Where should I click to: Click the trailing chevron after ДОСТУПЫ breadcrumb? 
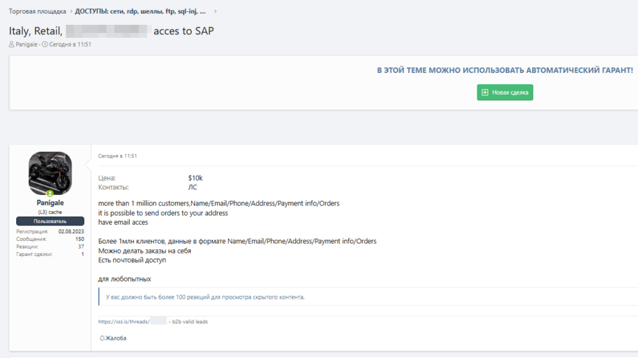tap(216, 11)
